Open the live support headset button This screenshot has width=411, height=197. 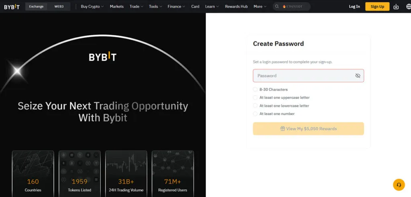(x=399, y=185)
